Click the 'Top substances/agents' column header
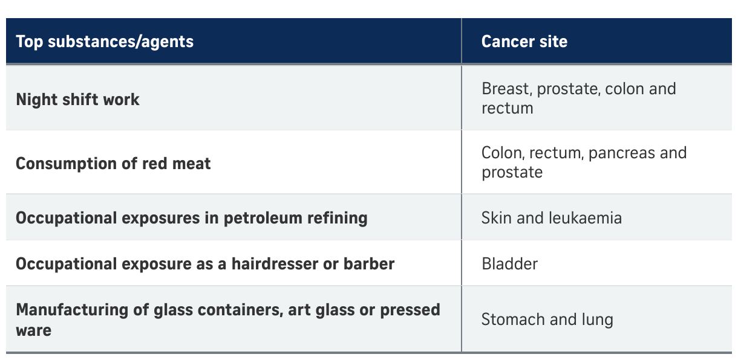This screenshot has width=738, height=360. [x=105, y=42]
